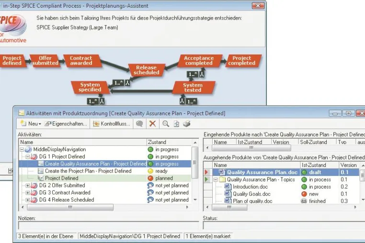Click the MiddleDisplayNavigation project globe icon
365x243 pixels.
tap(28, 149)
